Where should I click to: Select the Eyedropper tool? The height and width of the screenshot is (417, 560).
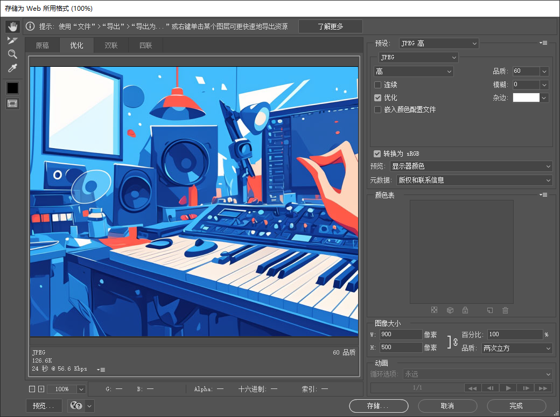[x=13, y=68]
